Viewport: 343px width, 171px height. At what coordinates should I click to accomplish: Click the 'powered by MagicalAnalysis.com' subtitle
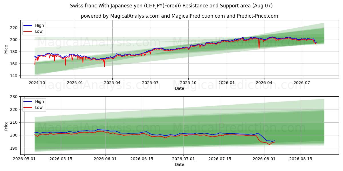(x=179, y=16)
